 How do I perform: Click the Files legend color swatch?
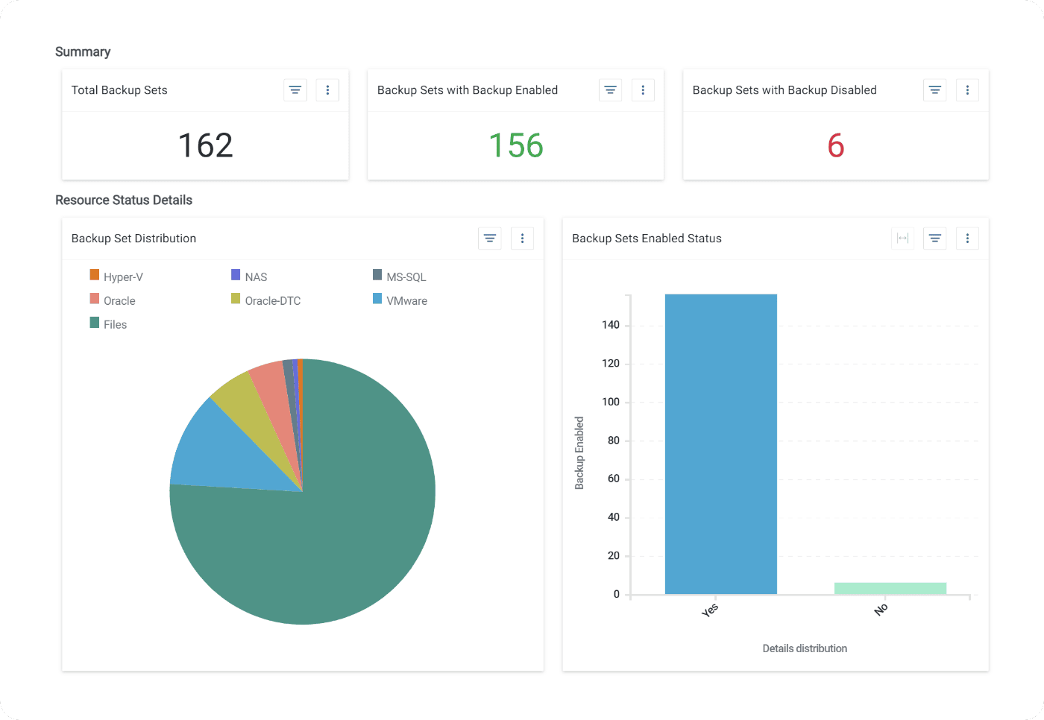pos(95,323)
